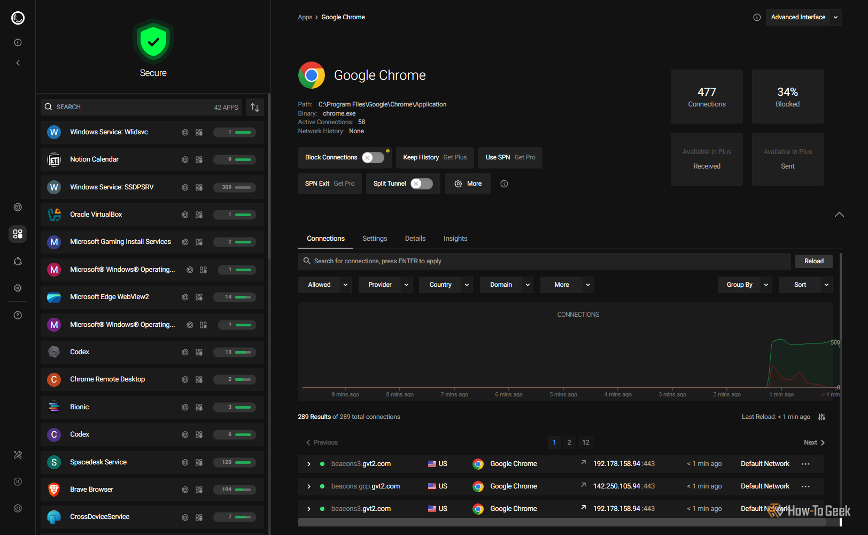Click the Reload button
This screenshot has height=535, width=868.
(x=814, y=261)
